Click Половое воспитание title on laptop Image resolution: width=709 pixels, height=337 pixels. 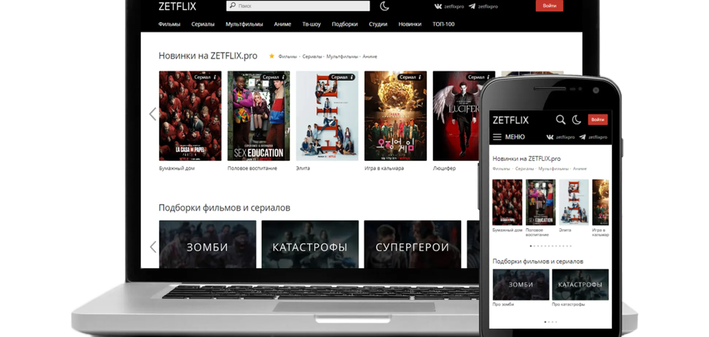[252, 168]
